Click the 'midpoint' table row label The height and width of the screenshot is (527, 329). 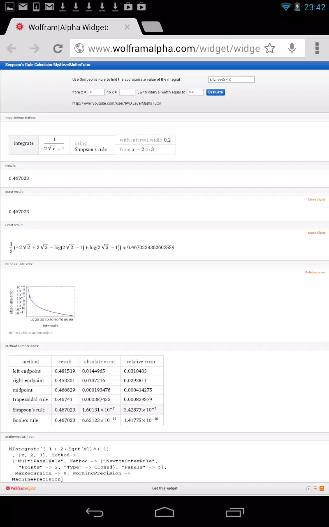pyautogui.click(x=23, y=390)
